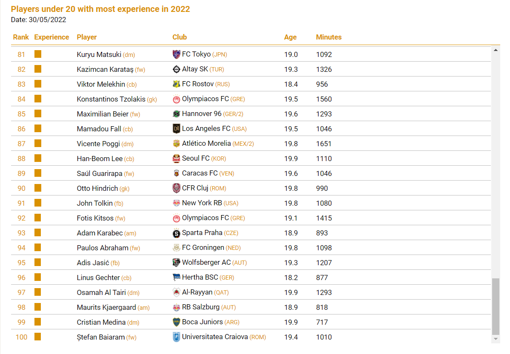Image resolution: width=510 pixels, height=354 pixels.
Task: Sort table by the Minutes column header
Action: tap(328, 37)
